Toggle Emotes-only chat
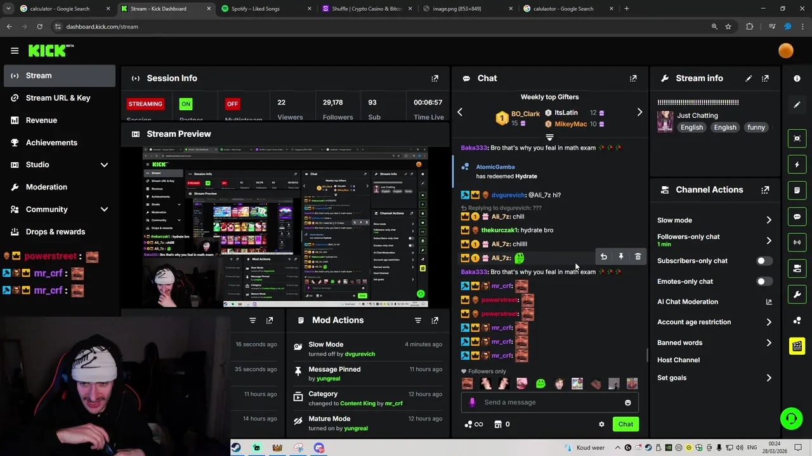Image resolution: width=812 pixels, height=456 pixels. tap(764, 281)
